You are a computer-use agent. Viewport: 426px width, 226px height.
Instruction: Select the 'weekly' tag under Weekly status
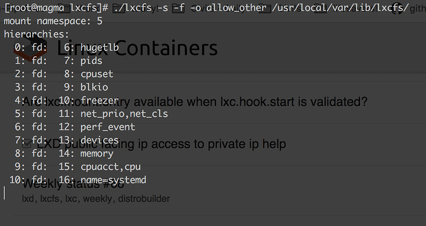point(98,199)
